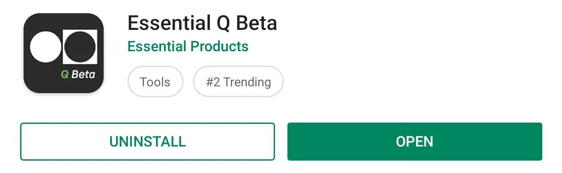Launch the app with the OPEN button
562x173 pixels.
tap(415, 141)
